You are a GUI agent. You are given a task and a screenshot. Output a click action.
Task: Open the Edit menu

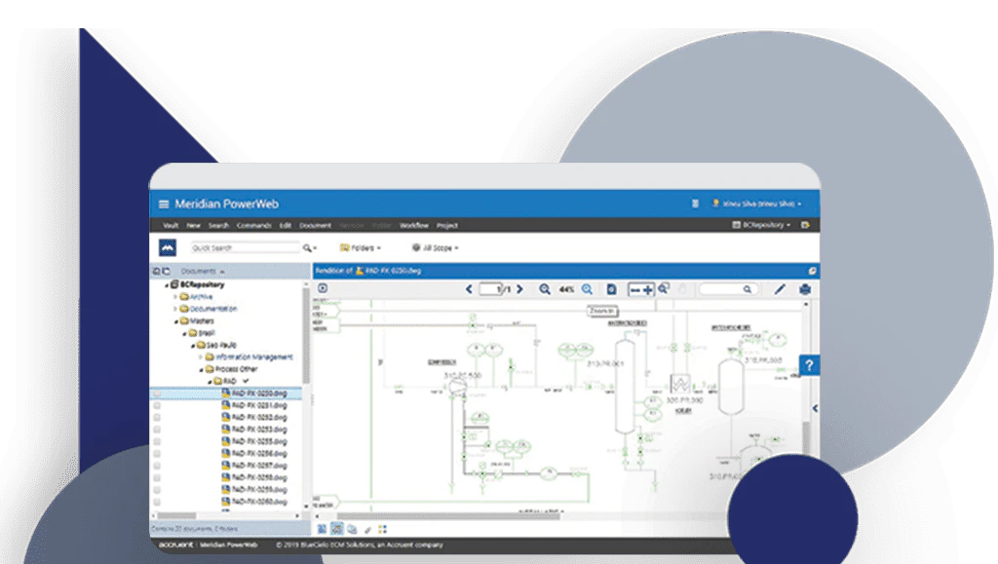tap(286, 226)
